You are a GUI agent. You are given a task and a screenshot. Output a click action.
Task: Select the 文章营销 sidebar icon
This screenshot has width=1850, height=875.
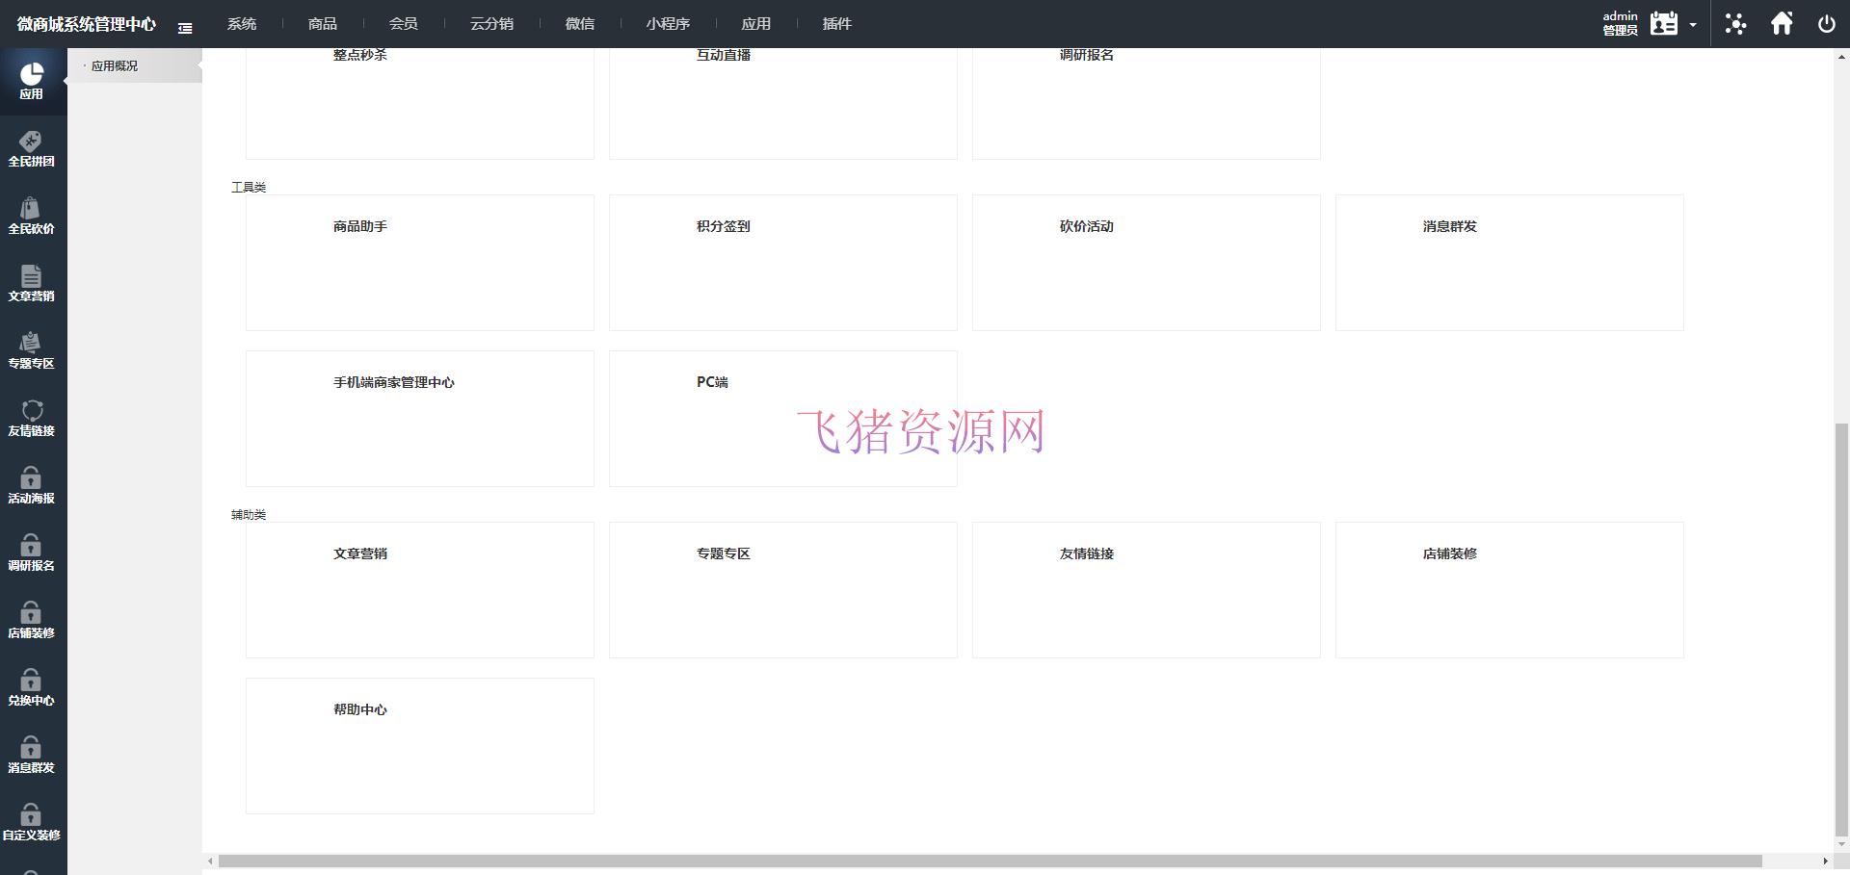point(32,284)
